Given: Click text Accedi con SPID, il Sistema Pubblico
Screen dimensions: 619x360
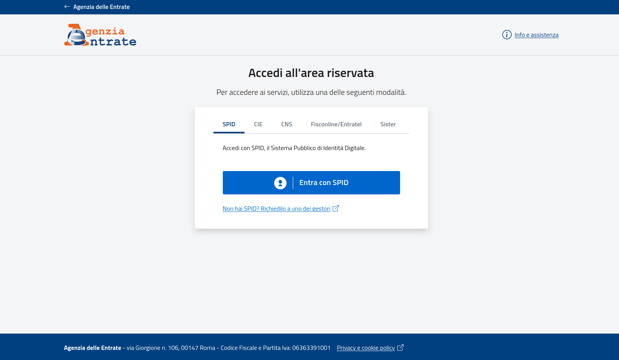Looking at the screenshot, I should 294,148.
